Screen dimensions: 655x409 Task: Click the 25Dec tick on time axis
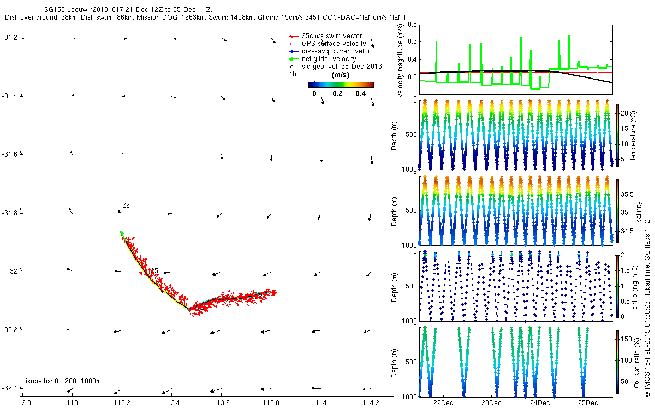point(587,402)
